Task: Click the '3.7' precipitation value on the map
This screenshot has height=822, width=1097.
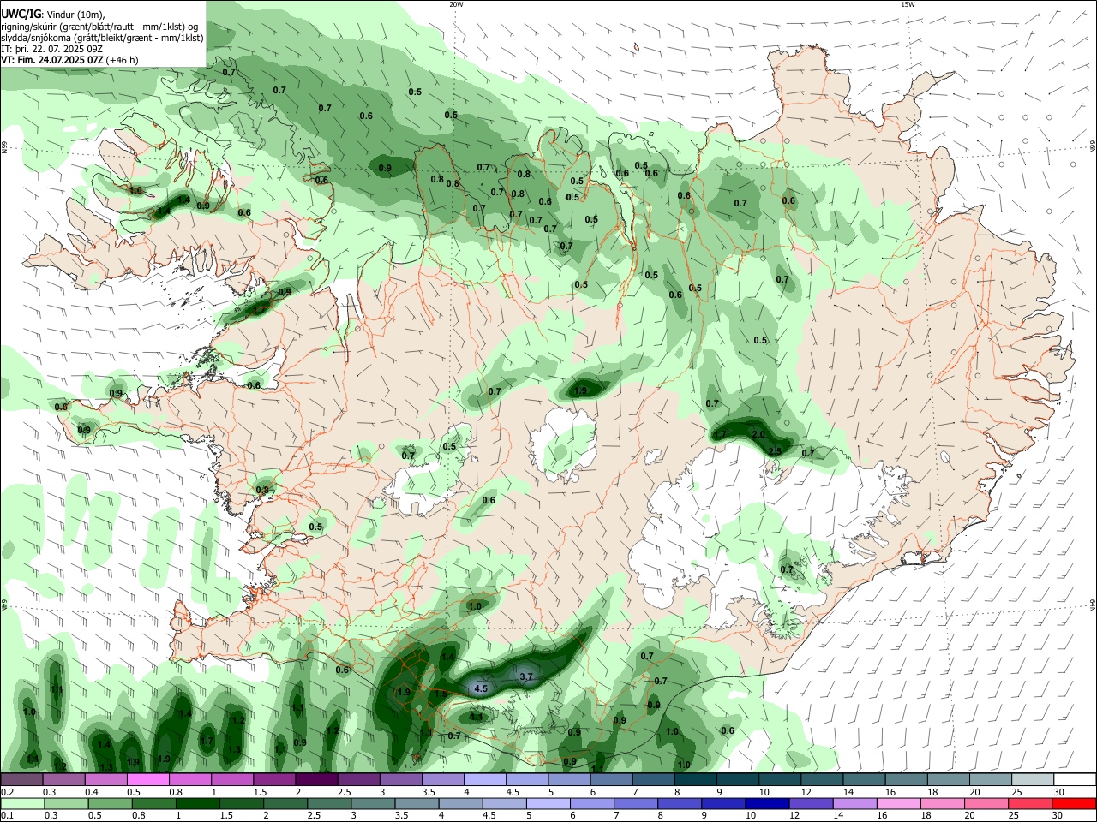Action: tap(526, 676)
